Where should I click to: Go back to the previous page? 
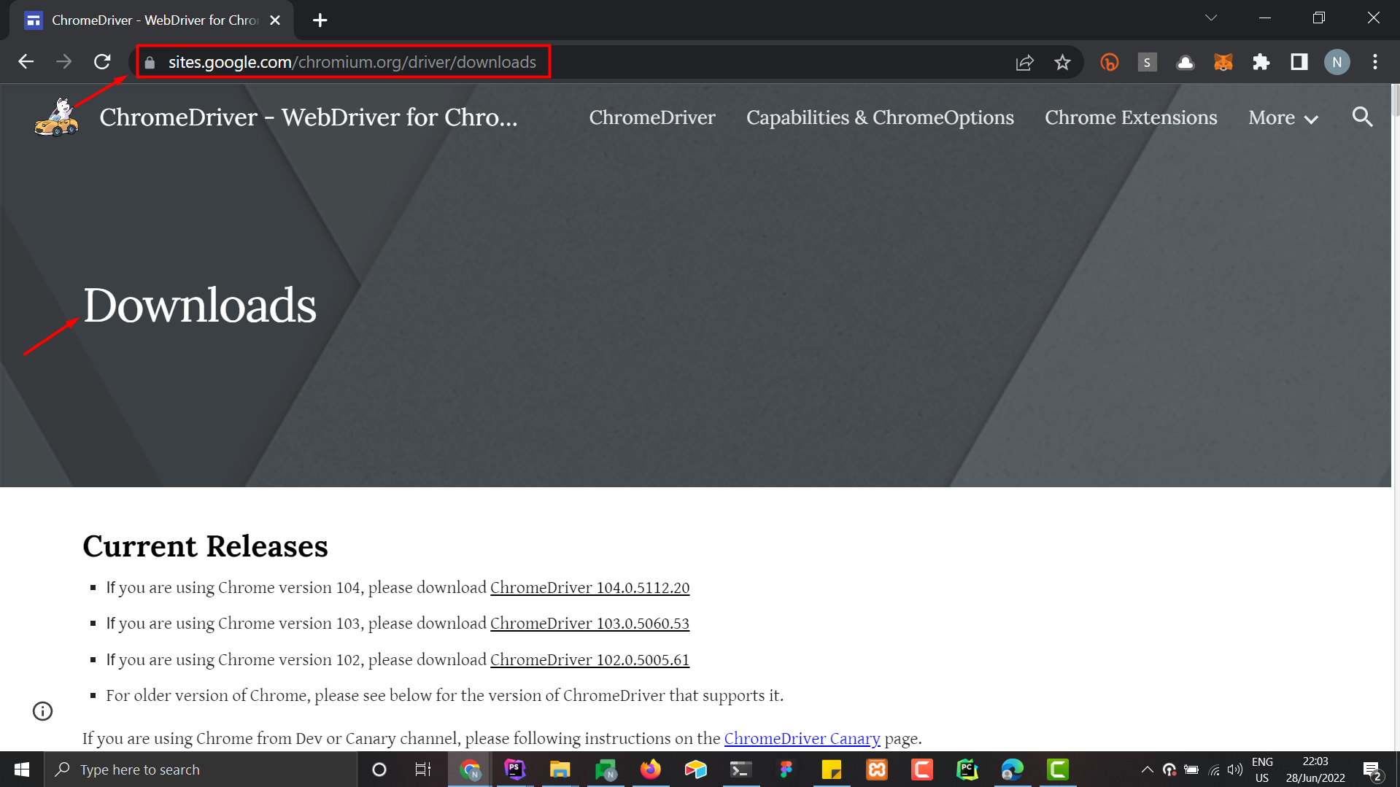pos(26,62)
